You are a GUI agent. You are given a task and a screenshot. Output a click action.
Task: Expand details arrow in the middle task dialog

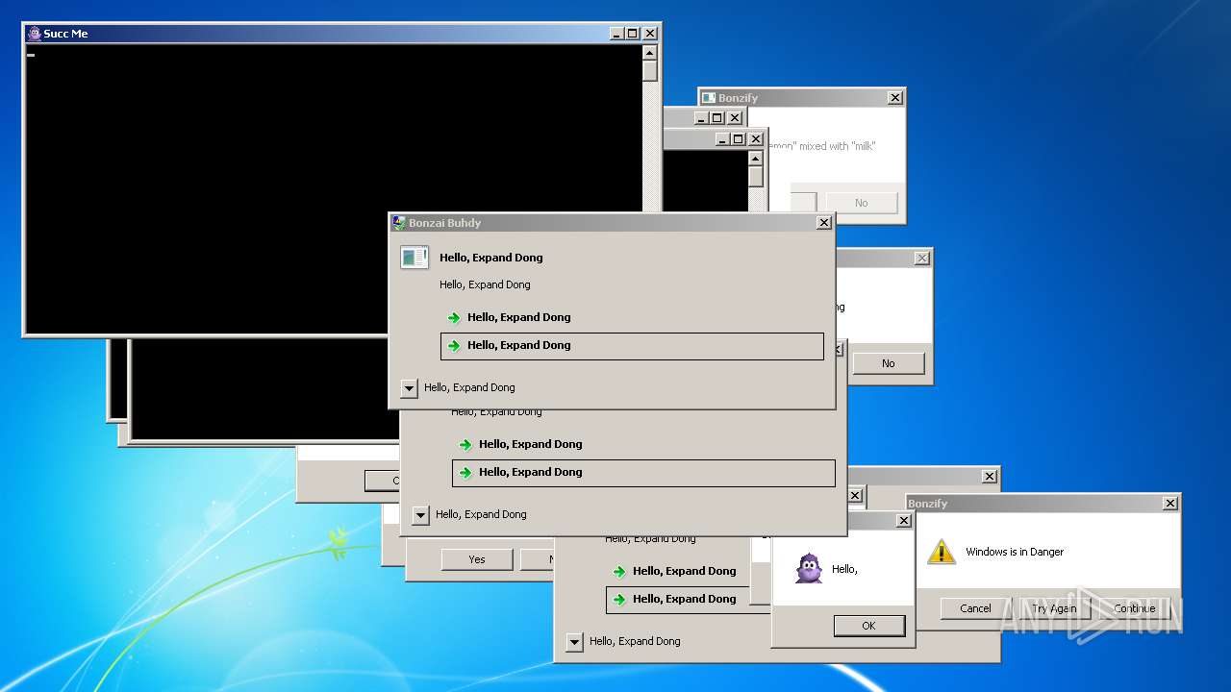pos(420,515)
